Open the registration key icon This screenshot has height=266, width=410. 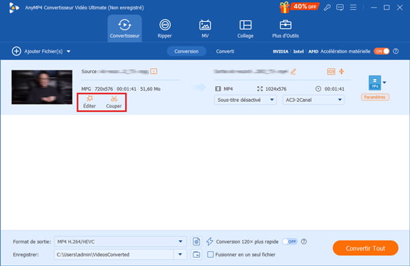327,8
